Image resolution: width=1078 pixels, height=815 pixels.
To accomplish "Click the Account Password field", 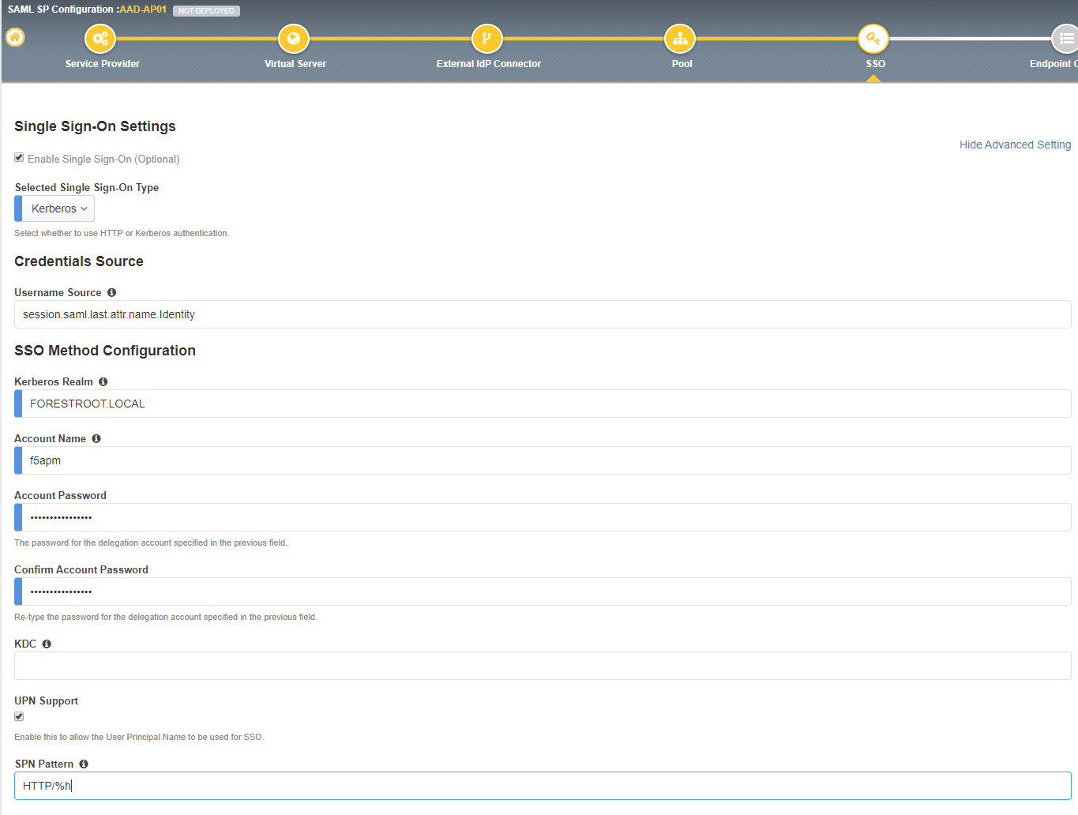I will [545, 517].
